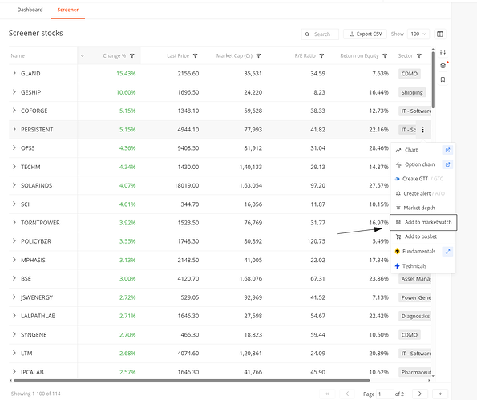Click the CDMO sector tag on GLAND row
Screen dimensions: 477x400
point(410,74)
